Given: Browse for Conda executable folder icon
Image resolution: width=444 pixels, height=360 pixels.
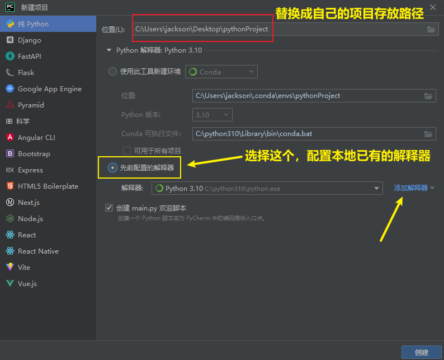Looking at the screenshot, I should (428, 134).
